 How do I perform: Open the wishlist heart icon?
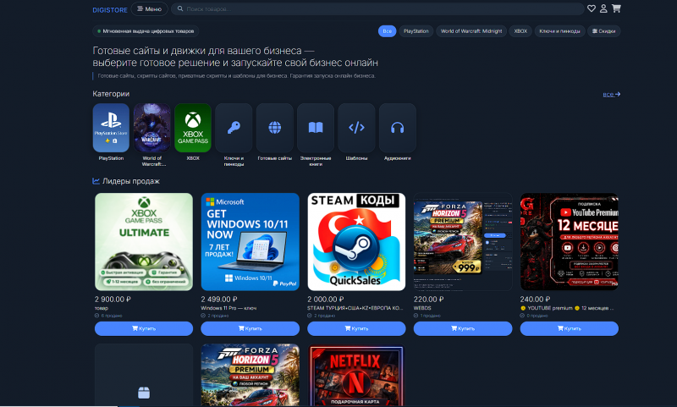pos(591,8)
